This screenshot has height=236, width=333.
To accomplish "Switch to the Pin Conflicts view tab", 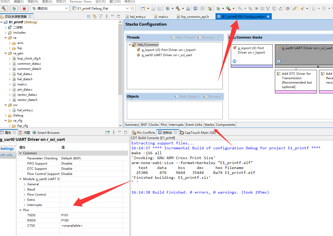I will (143, 132).
